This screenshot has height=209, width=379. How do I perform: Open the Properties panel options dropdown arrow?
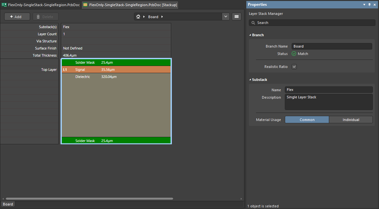coord(364,5)
